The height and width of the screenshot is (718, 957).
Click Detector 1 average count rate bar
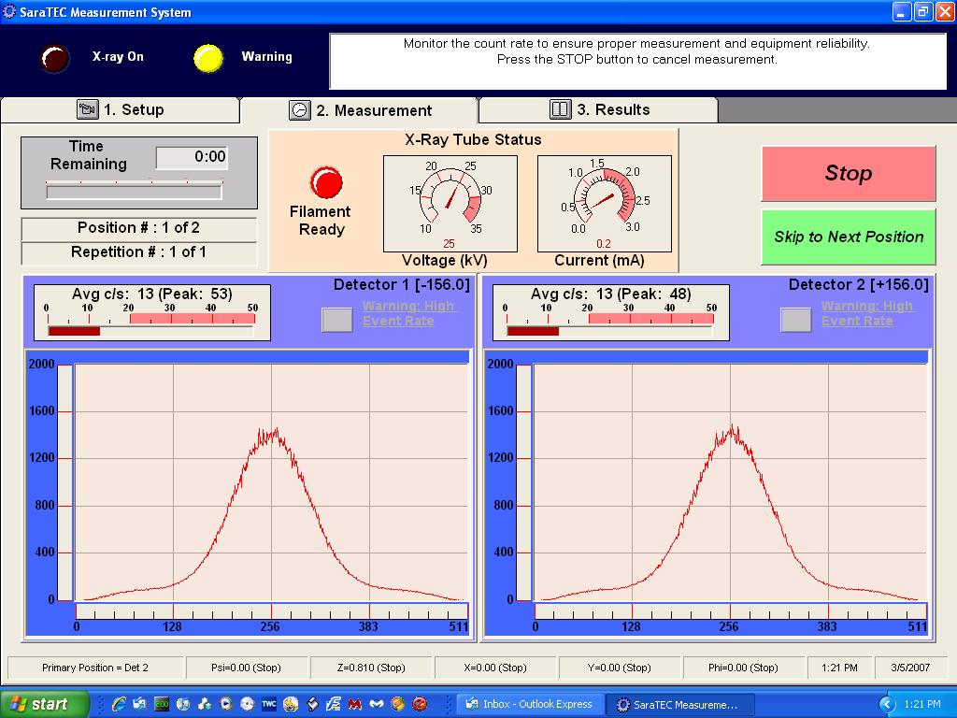tap(150, 330)
